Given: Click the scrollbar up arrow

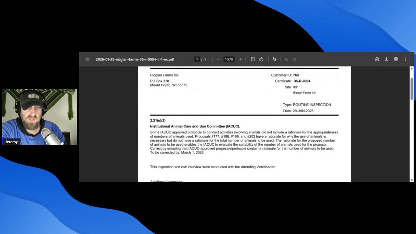Looking at the screenshot, I should point(411,69).
